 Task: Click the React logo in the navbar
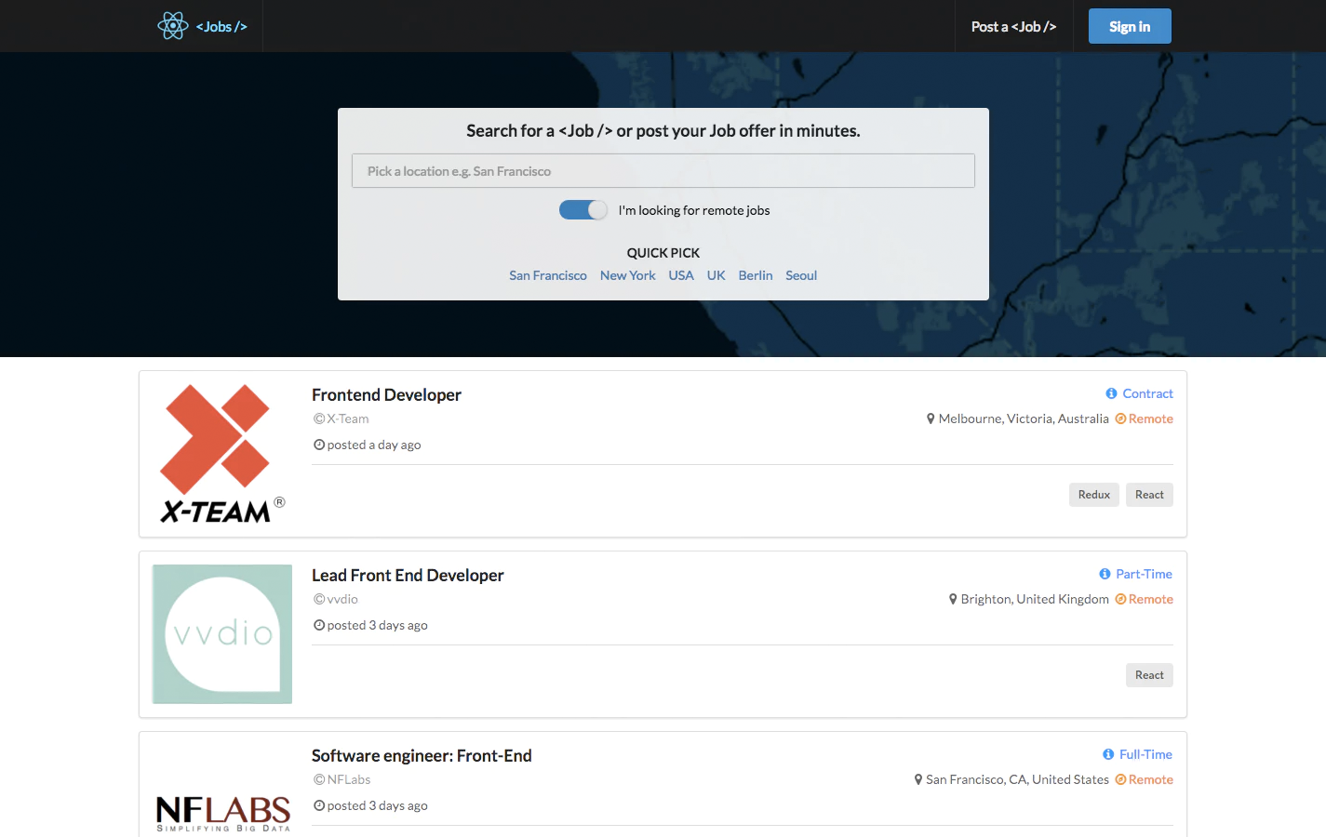click(x=173, y=25)
